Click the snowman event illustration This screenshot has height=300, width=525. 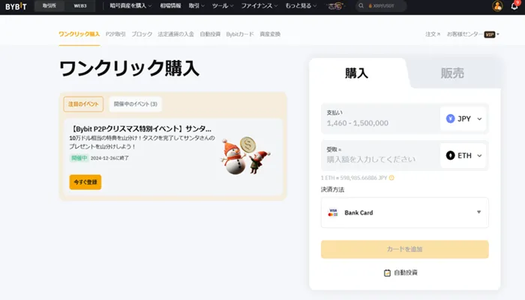pos(245,155)
